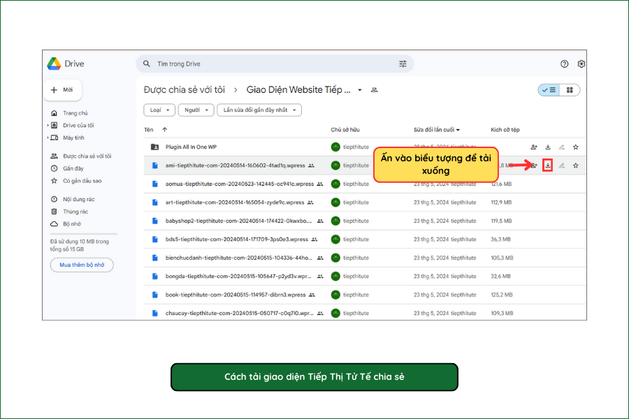The image size is (629, 419).
Task: Click 121,6 MB file size value
Action: 501,184
